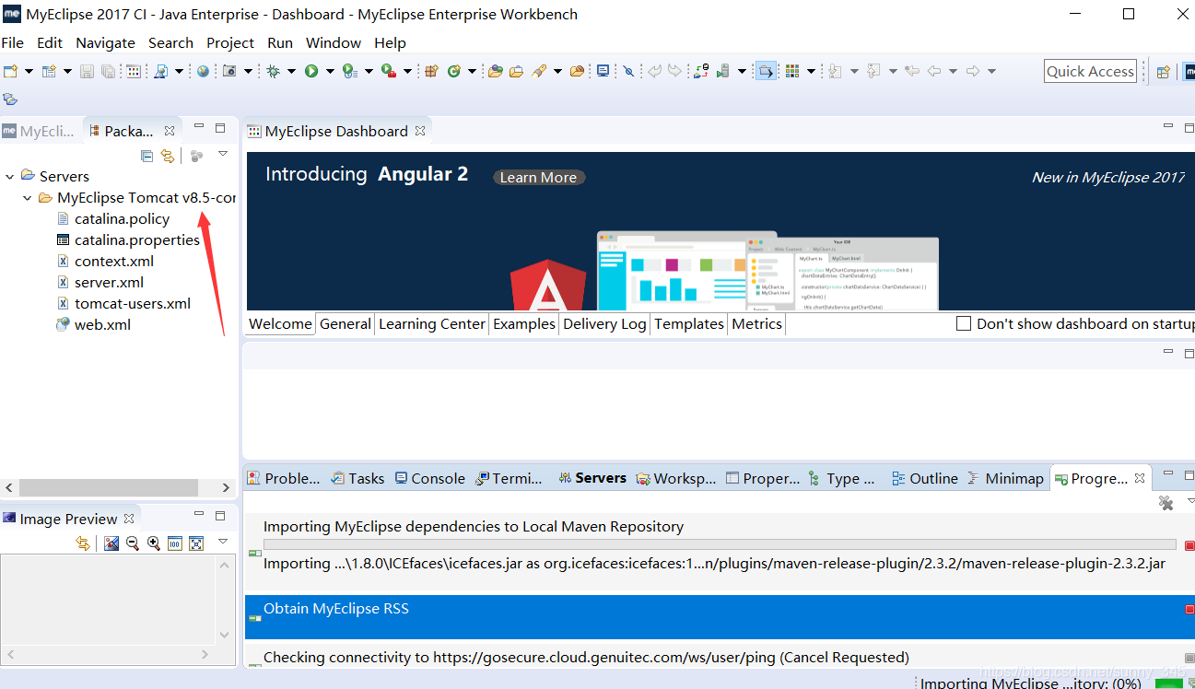Click the Quick Access search field
The width and height of the screenshot is (1195, 689).
[x=1090, y=71]
